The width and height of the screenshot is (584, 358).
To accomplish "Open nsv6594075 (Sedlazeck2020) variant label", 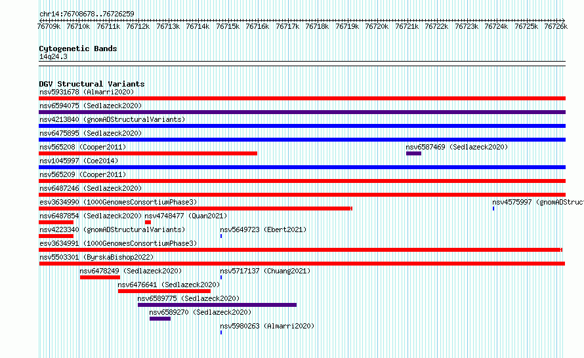I will coord(91,106).
